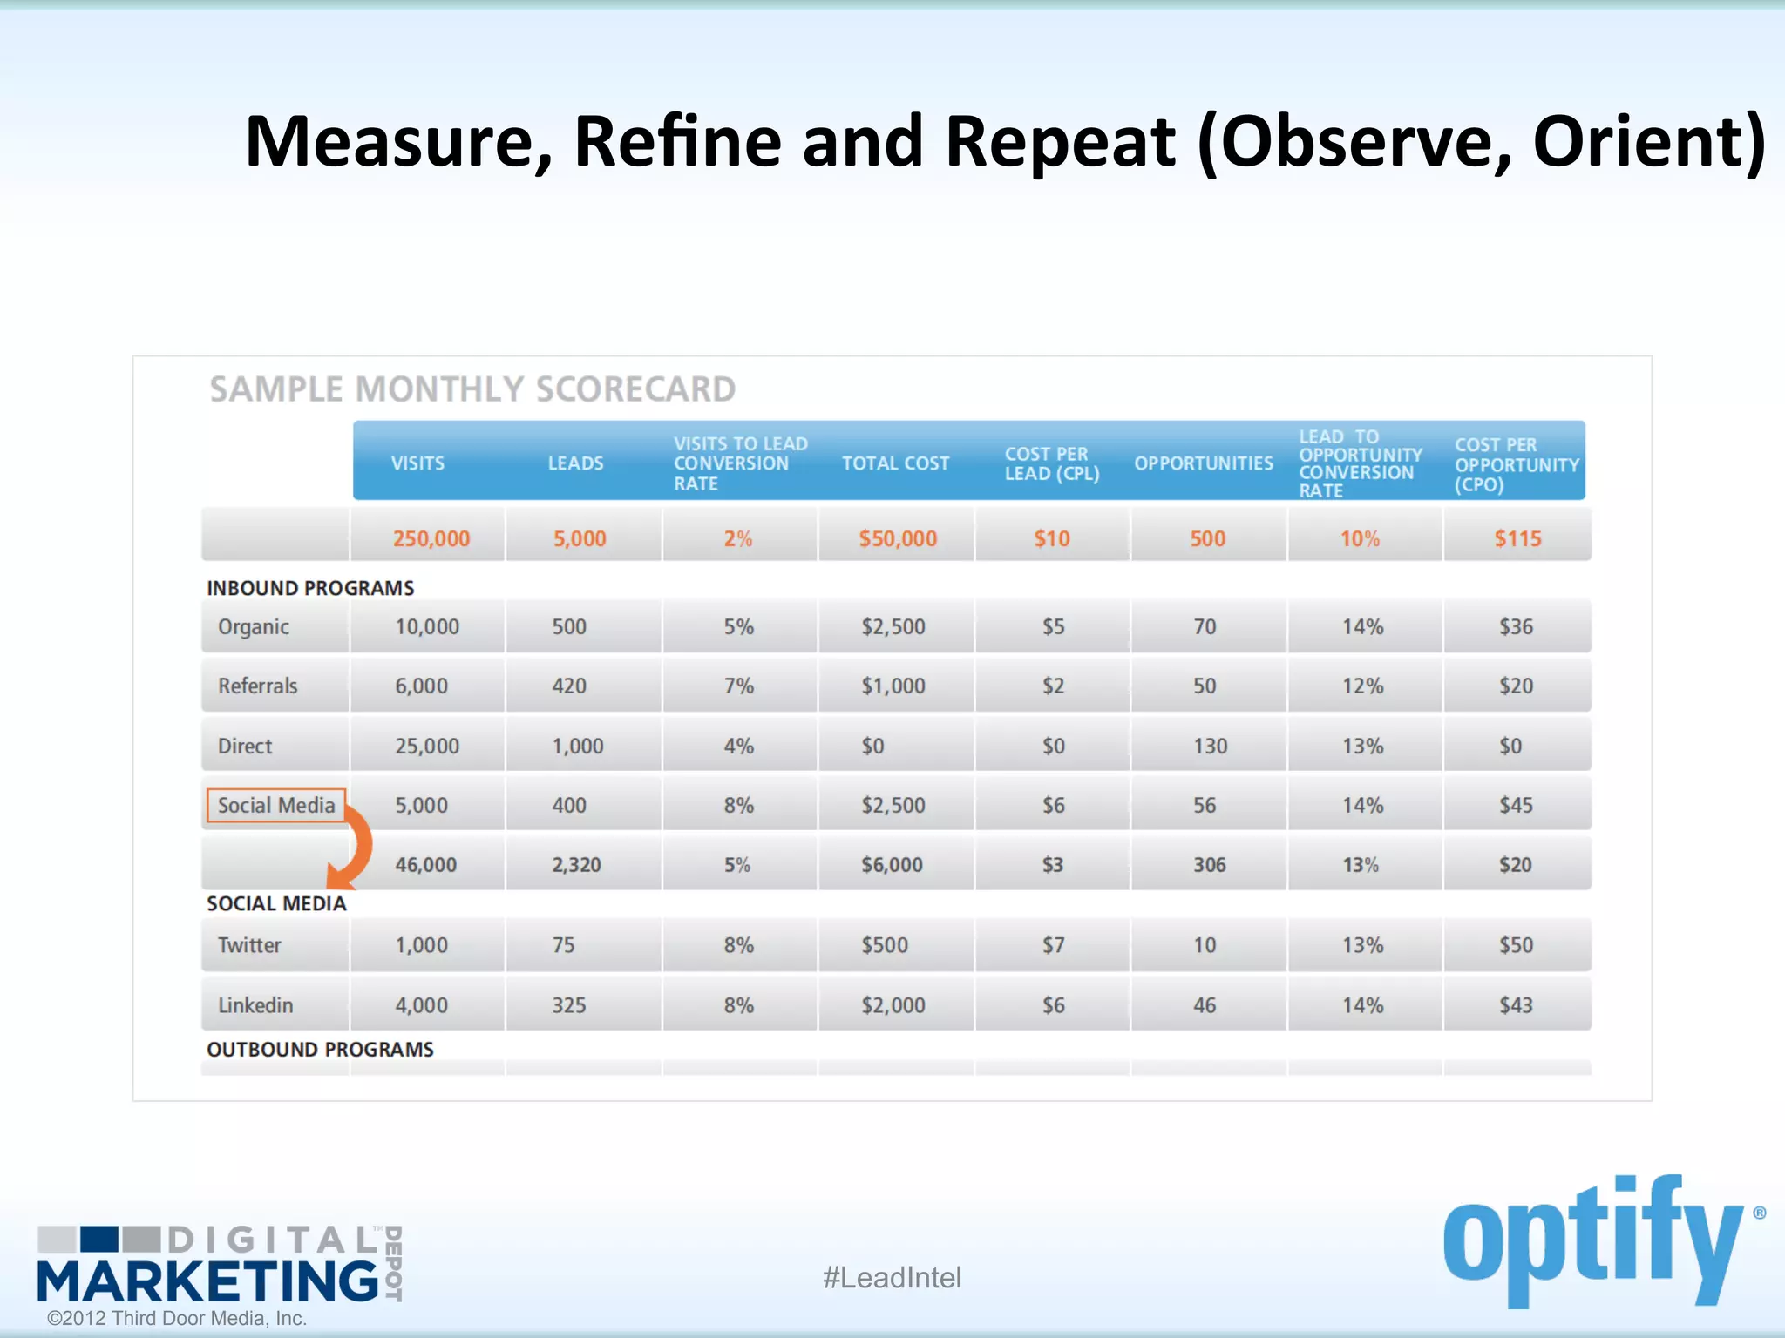Click Linkedin CPO value $43
The height and width of the screenshot is (1338, 1785).
(1516, 1005)
